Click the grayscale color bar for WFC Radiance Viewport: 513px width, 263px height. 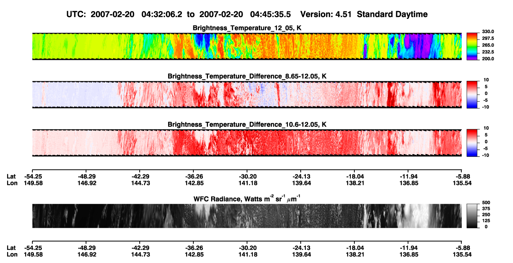472,216
